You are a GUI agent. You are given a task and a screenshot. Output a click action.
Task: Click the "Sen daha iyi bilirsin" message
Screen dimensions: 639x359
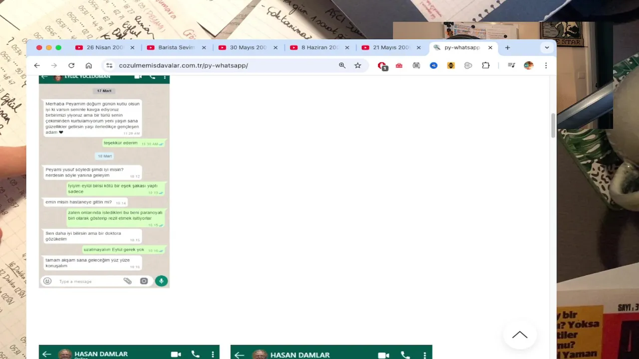tap(92, 236)
